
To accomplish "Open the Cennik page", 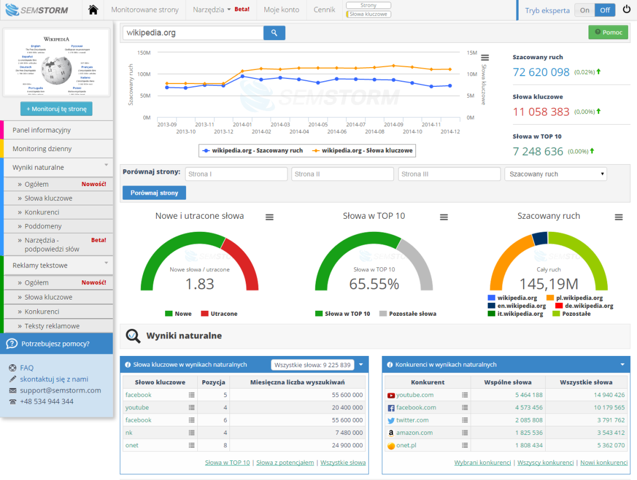I will click(324, 10).
